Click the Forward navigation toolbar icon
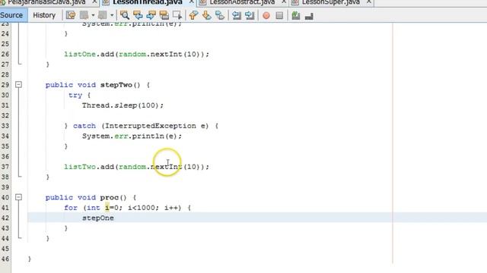 [103, 15]
